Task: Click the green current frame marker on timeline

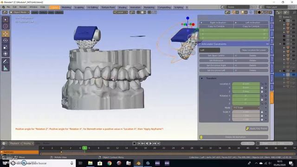Action: tap(84, 148)
